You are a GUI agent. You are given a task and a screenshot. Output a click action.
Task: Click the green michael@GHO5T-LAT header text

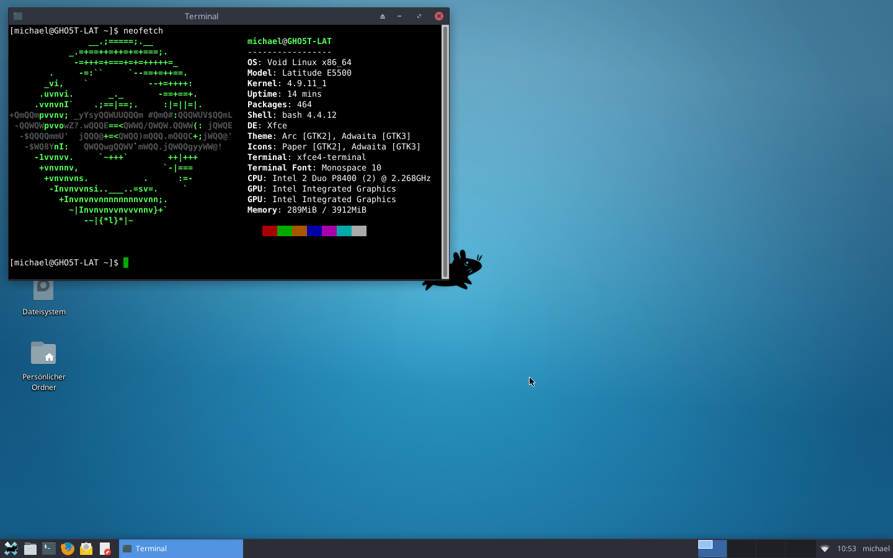290,42
